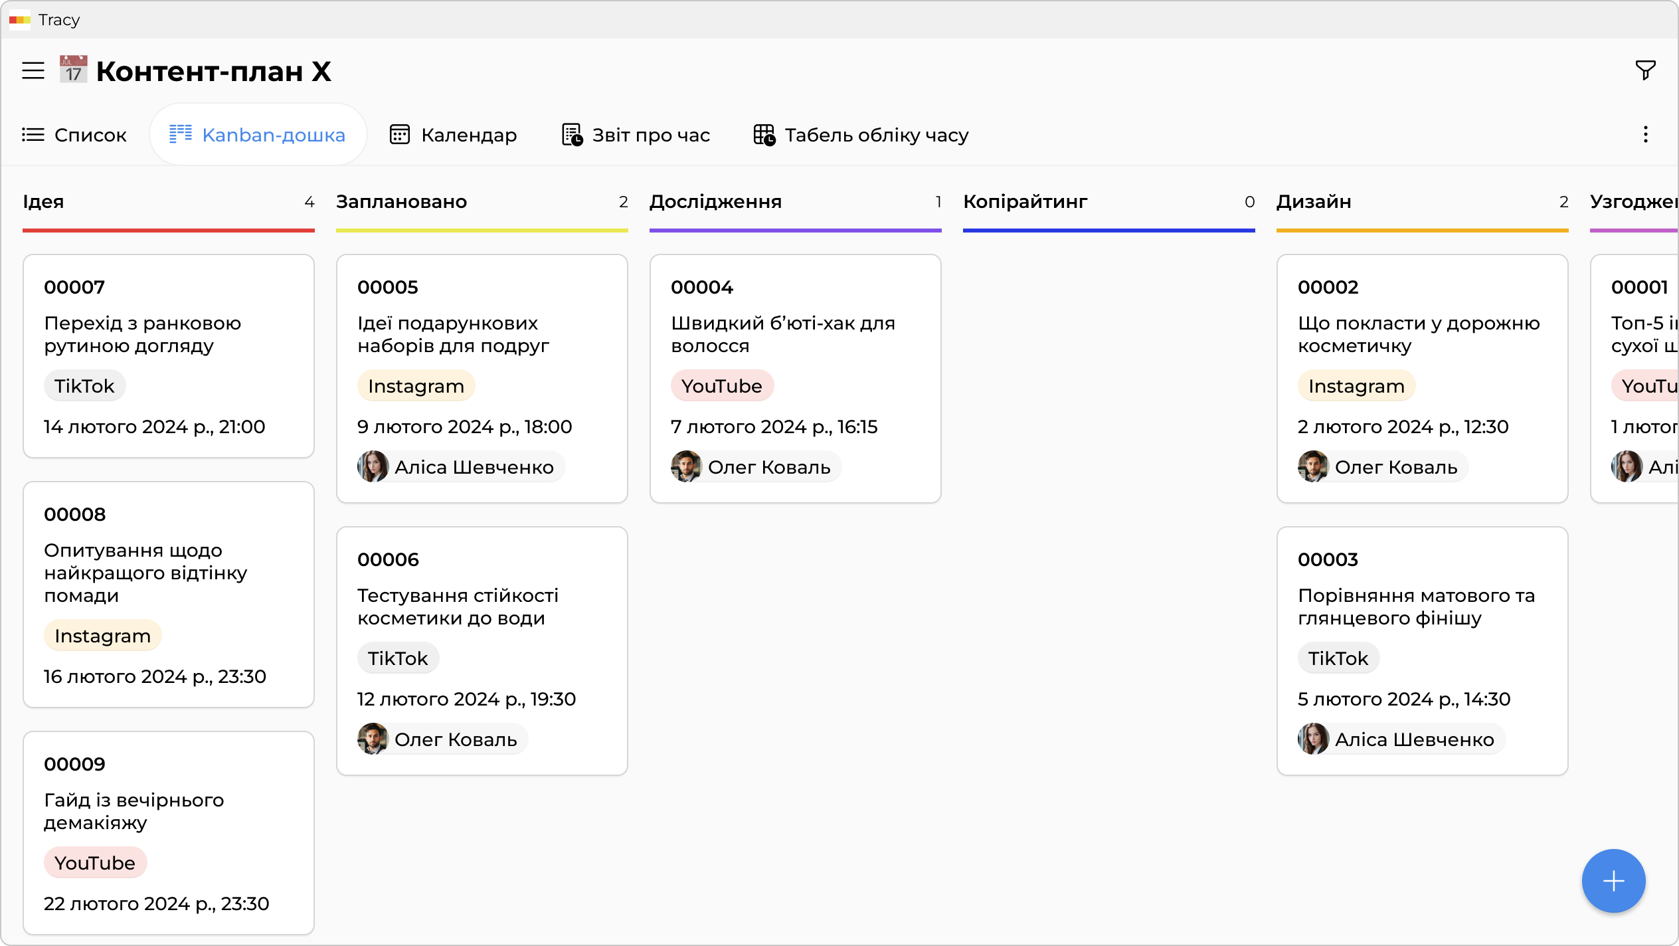Click Аліса Шевченко avatar on card 00003
The width and height of the screenshot is (1679, 946).
[1313, 739]
